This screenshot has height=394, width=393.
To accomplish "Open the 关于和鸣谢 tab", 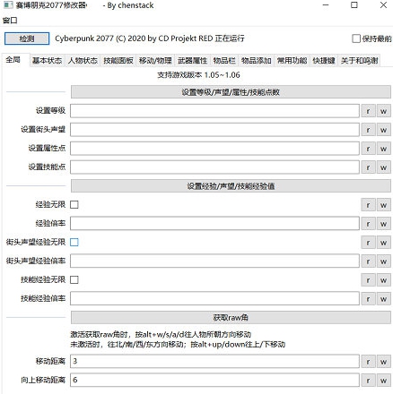I will coord(360,61).
